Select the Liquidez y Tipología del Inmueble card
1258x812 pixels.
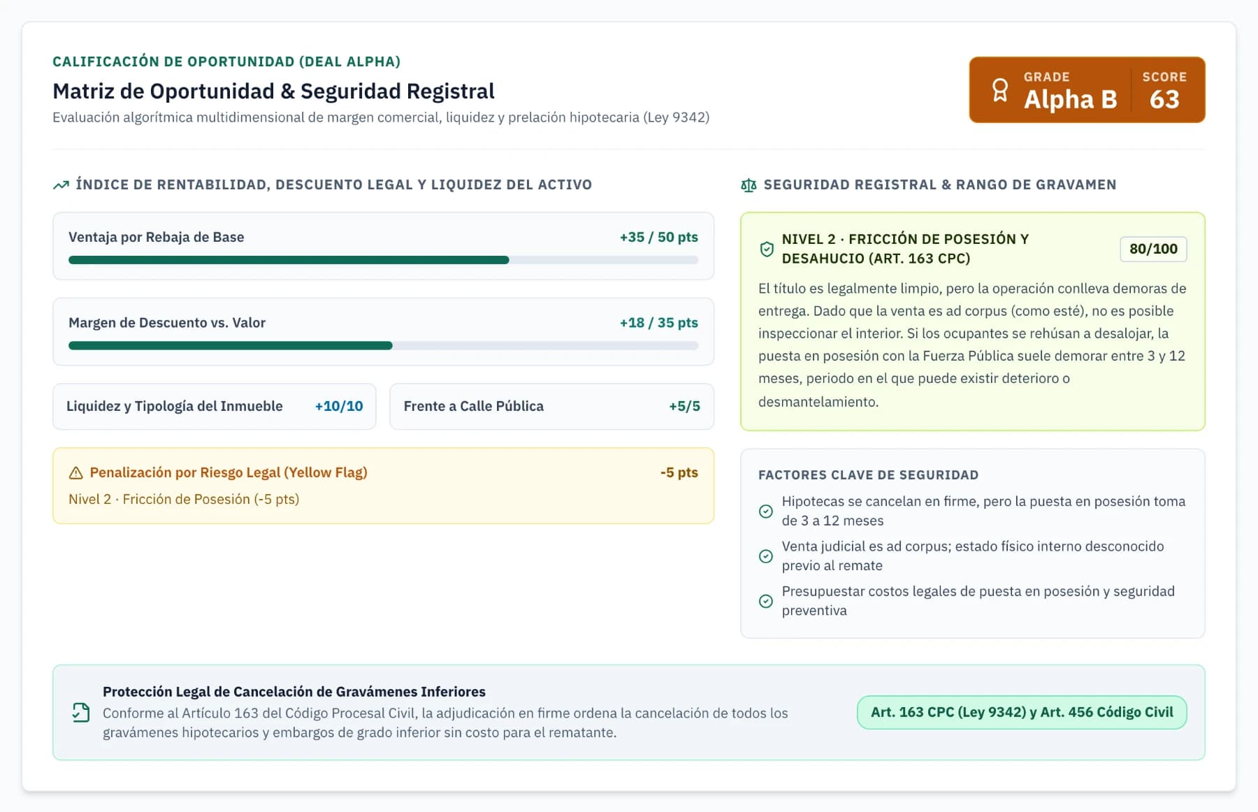(215, 406)
